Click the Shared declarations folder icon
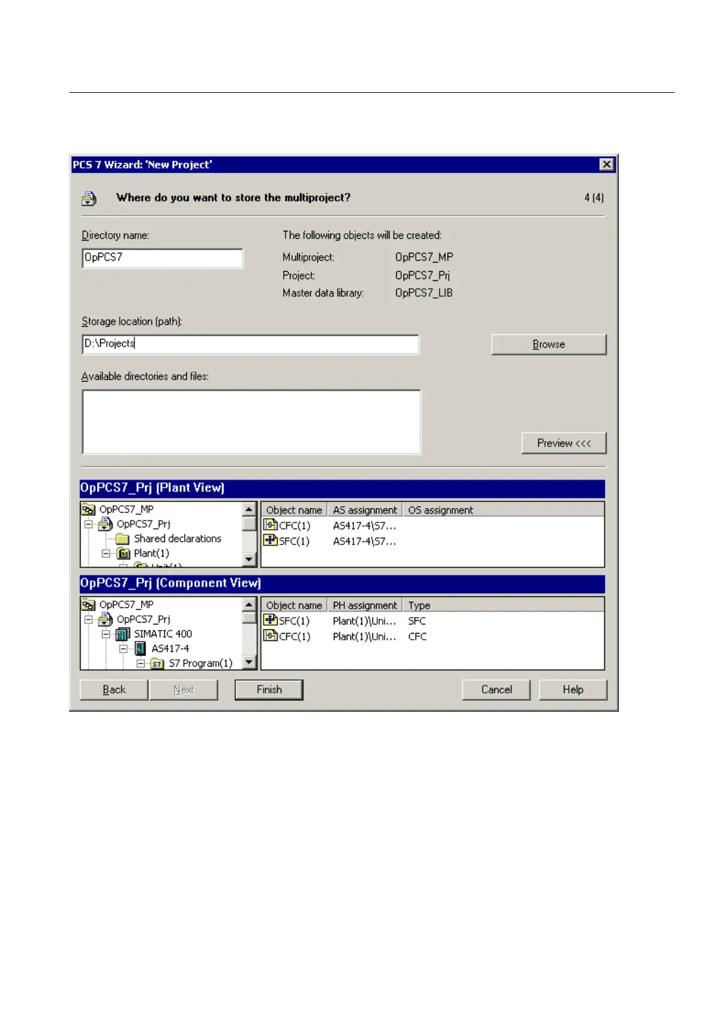727x1028 pixels. [123, 539]
